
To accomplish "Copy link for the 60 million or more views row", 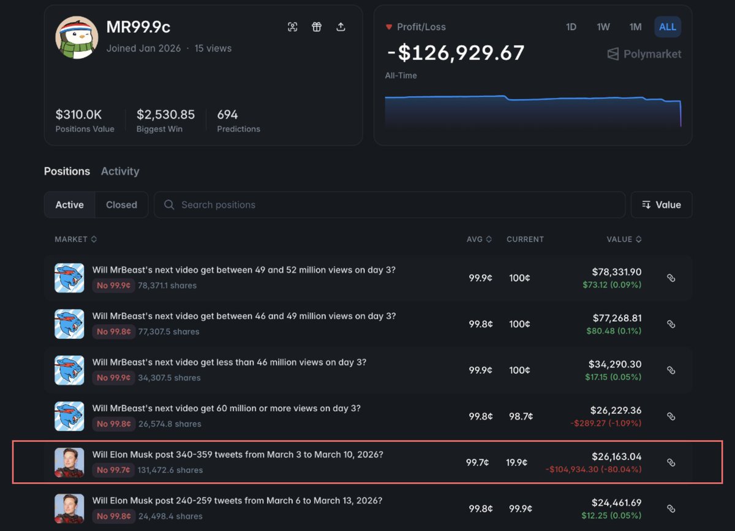I will point(671,417).
